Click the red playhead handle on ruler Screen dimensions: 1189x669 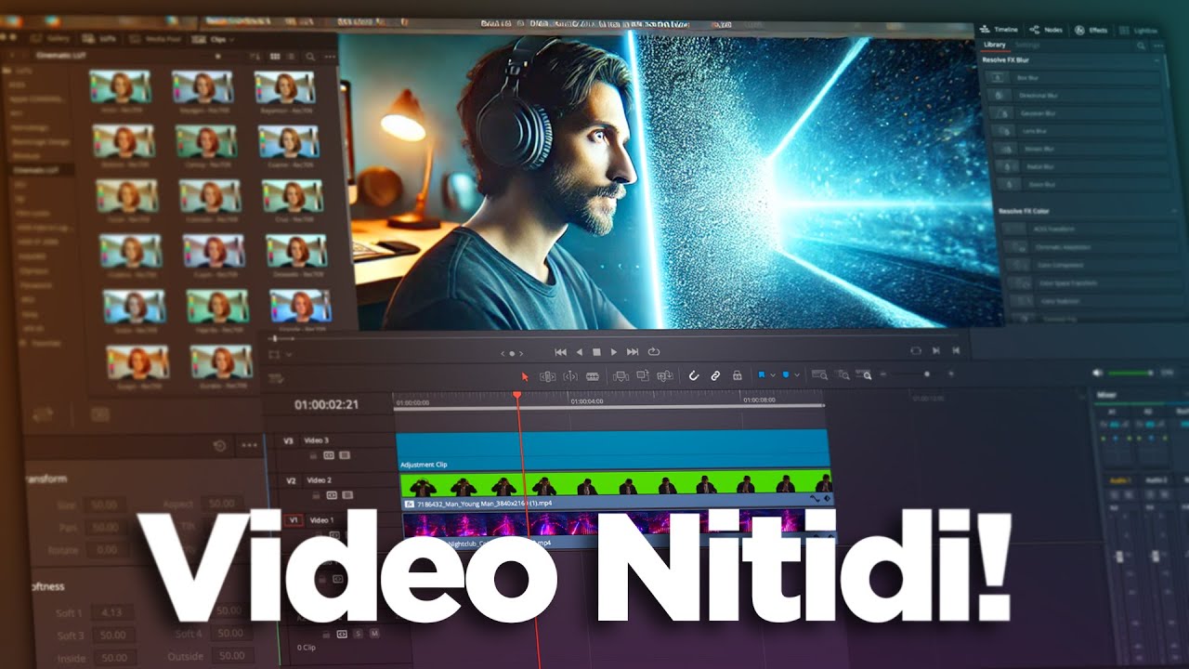click(x=517, y=396)
